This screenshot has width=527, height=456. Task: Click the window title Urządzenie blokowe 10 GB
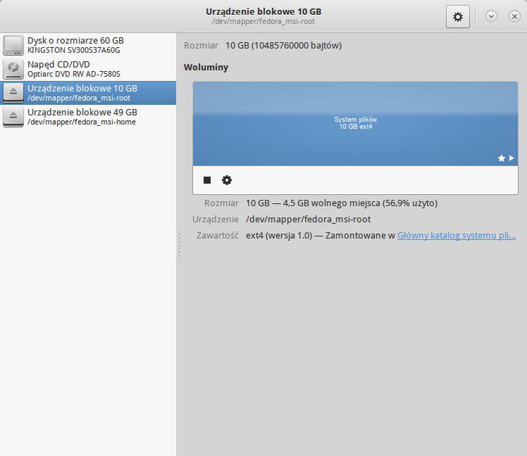click(x=263, y=12)
